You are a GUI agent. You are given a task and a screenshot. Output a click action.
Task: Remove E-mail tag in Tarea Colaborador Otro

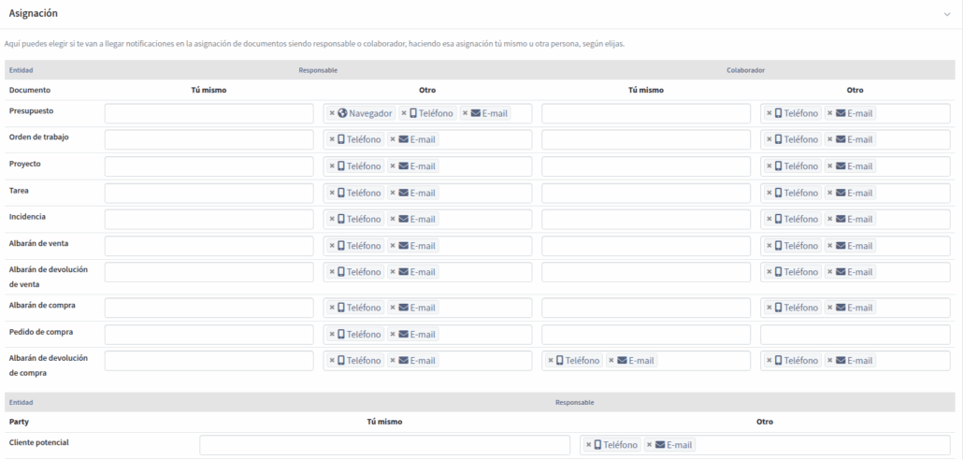click(x=829, y=193)
